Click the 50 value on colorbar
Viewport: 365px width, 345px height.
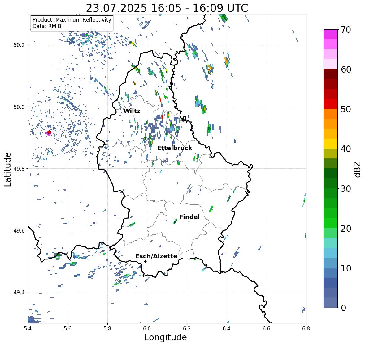pos(345,109)
